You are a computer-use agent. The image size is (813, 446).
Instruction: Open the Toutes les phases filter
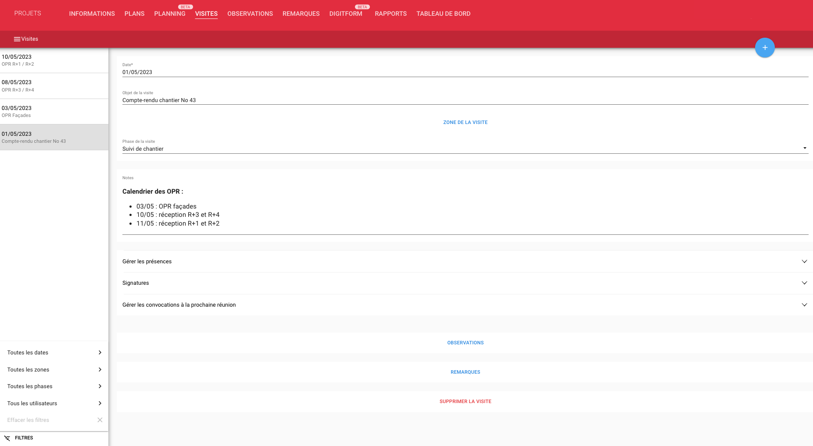pos(54,386)
